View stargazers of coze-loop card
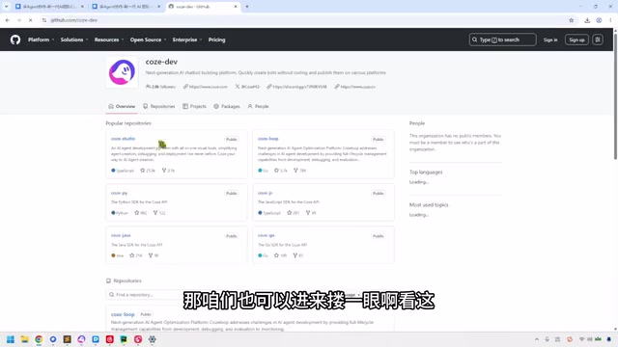Image resolution: width=618 pixels, height=347 pixels. pos(281,171)
